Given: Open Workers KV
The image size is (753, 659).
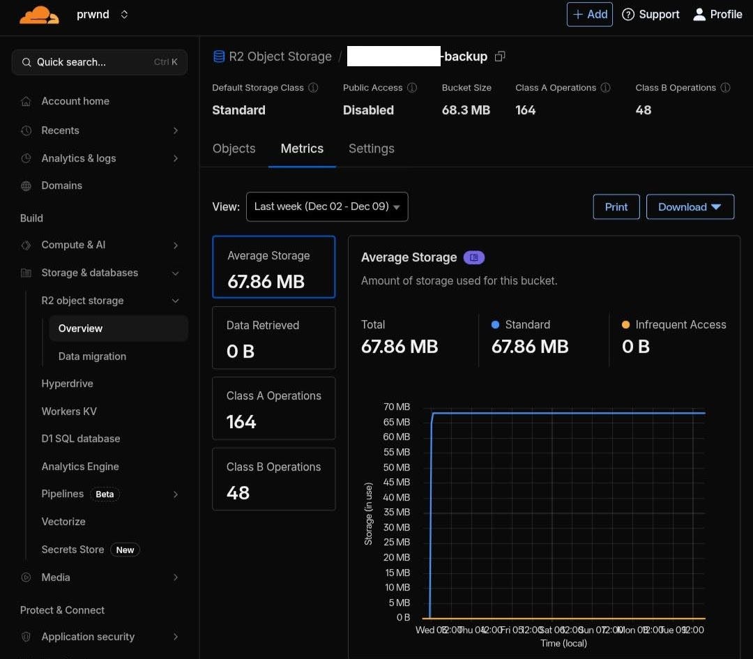Looking at the screenshot, I should (69, 411).
